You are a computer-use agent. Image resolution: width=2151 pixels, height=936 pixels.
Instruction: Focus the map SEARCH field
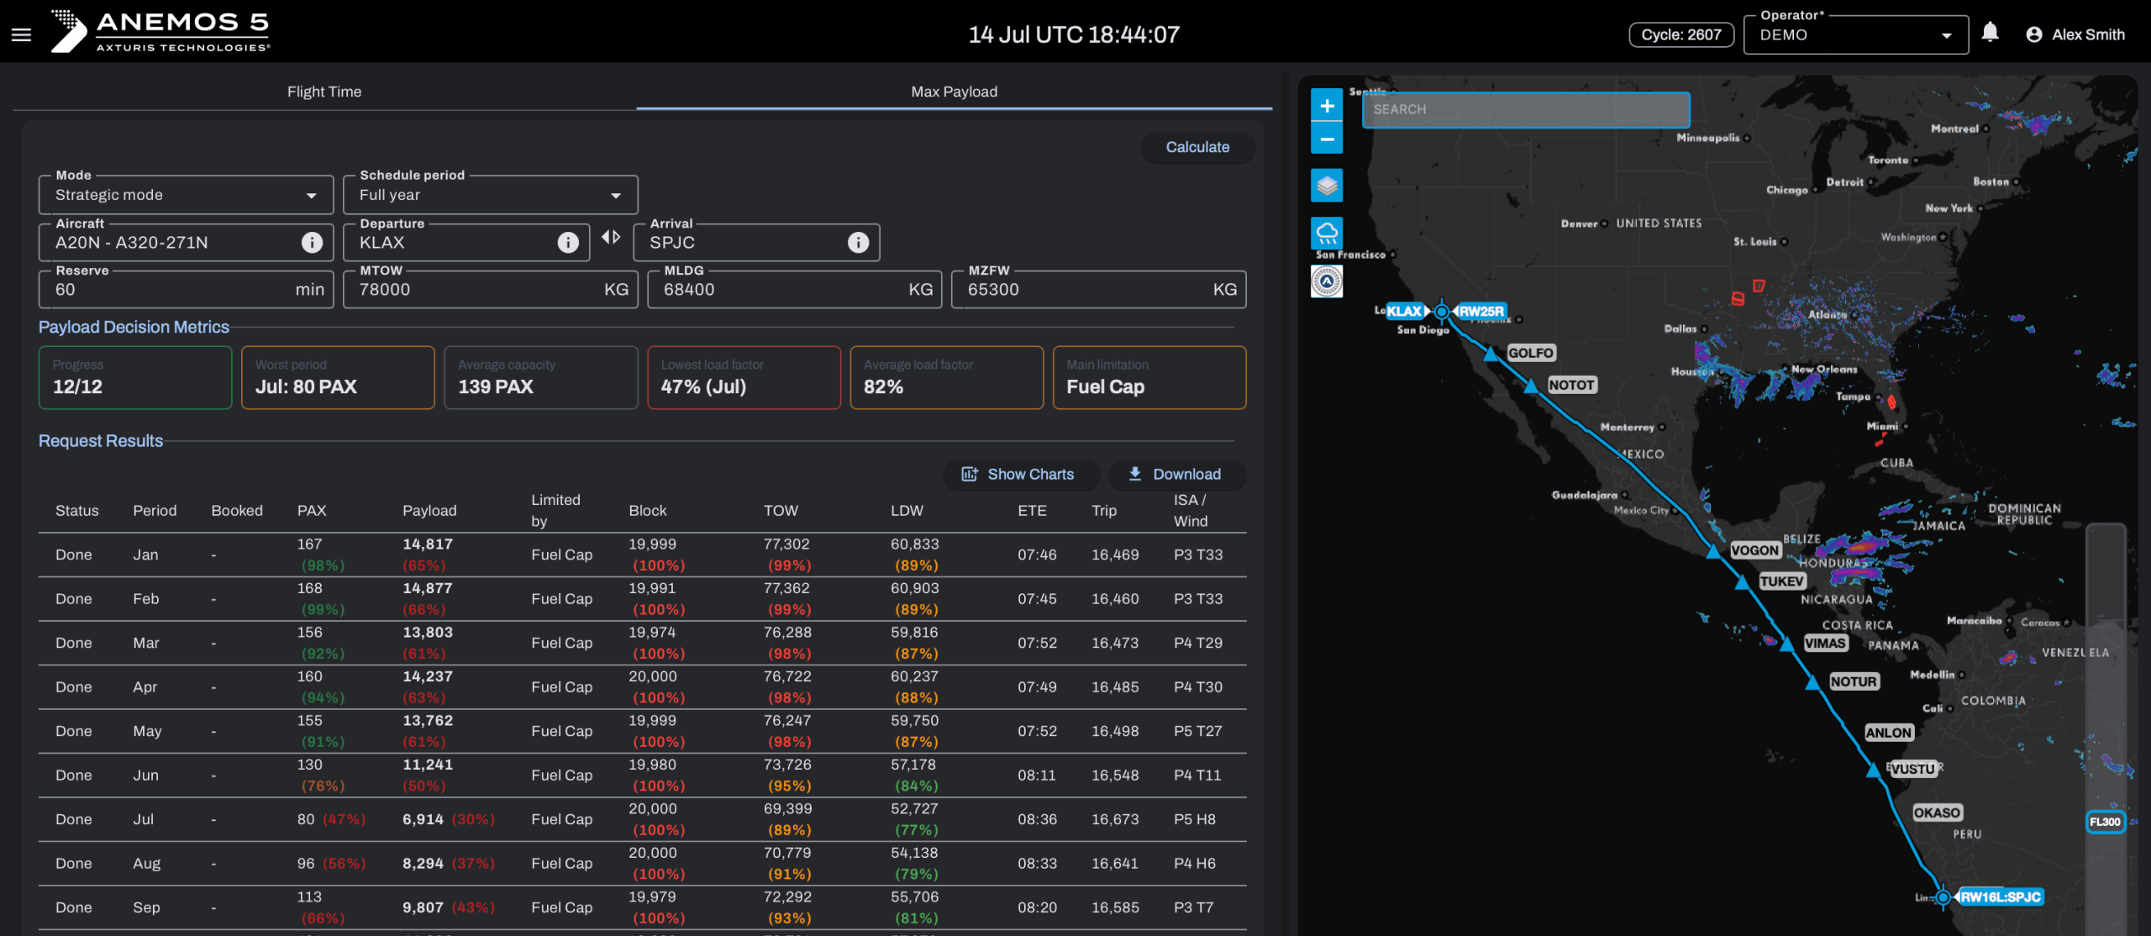point(1525,110)
